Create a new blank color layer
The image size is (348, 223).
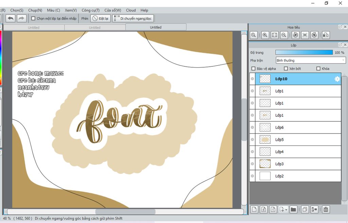(254, 209)
